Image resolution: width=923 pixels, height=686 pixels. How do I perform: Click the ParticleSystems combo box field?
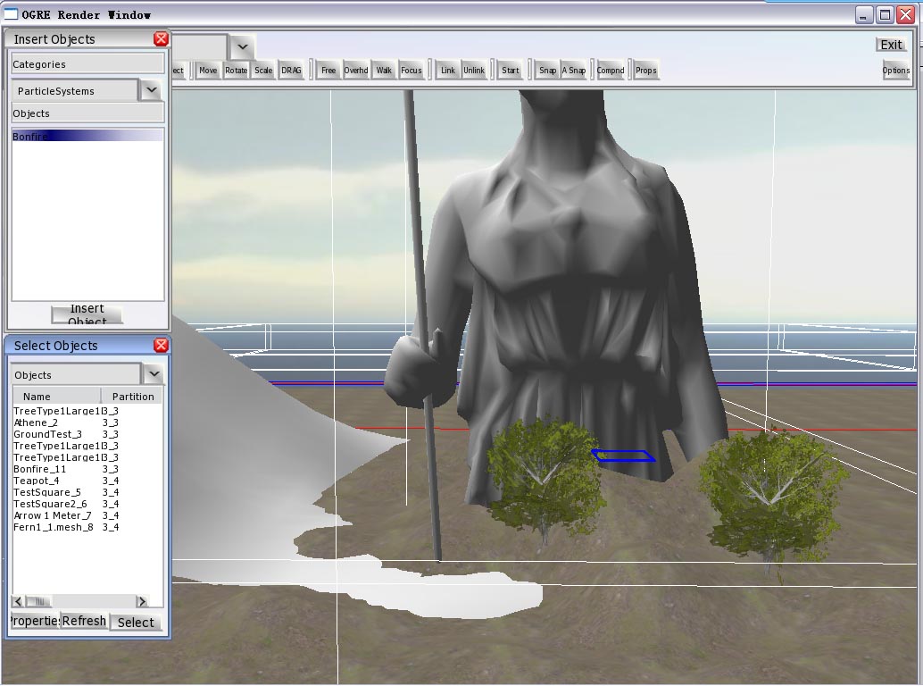75,91
